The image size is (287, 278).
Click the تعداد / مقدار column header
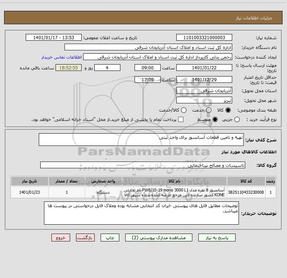(x=67, y=181)
